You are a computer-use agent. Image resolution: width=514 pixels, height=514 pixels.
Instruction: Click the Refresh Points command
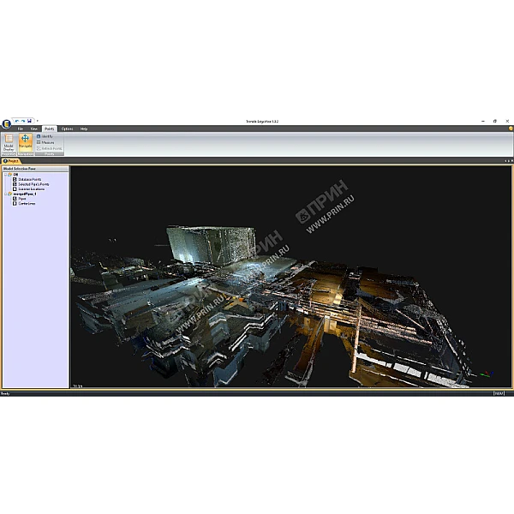48,148
